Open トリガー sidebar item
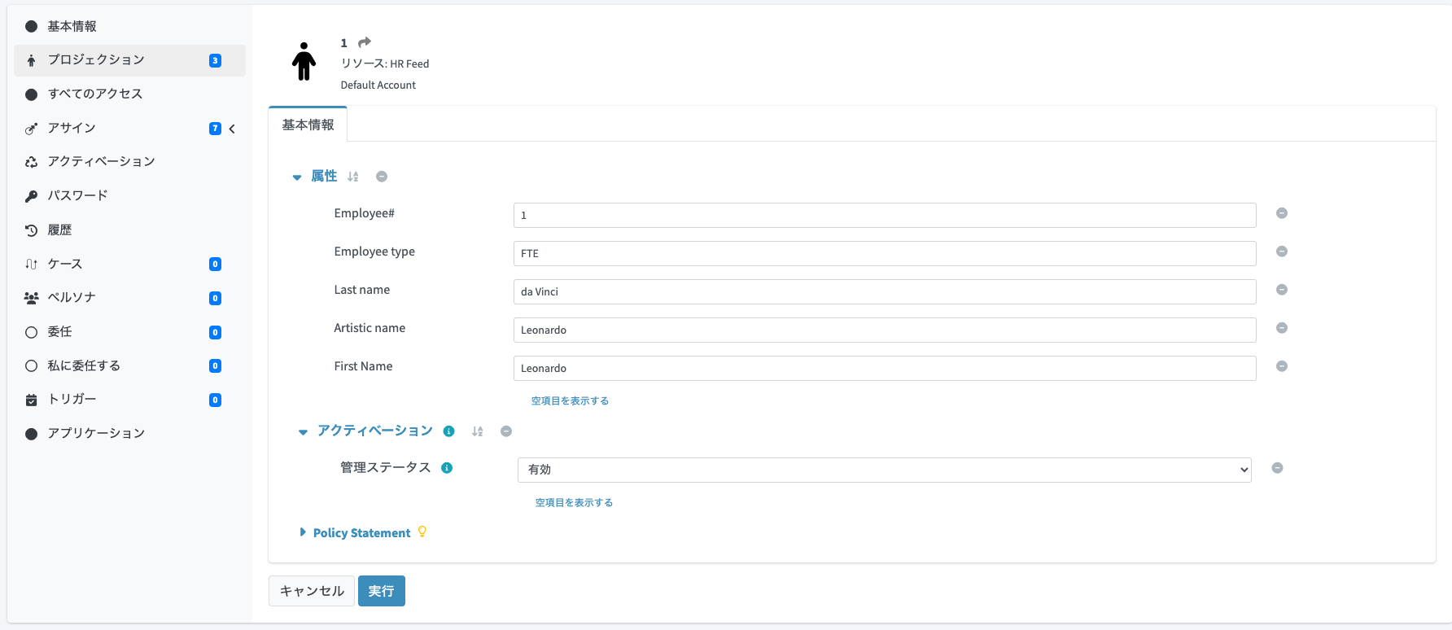Screen dimensions: 1452x630 point(129,400)
